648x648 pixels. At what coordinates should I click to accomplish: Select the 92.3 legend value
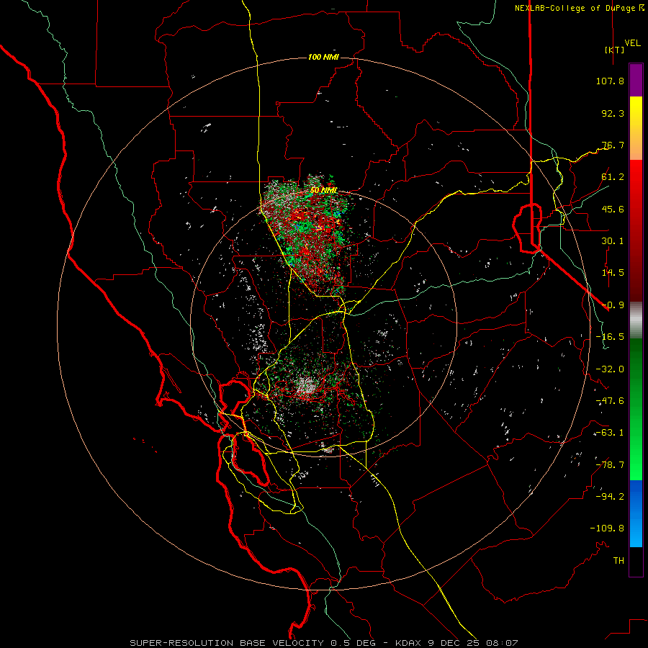point(613,113)
